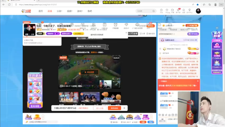Image resolution: width=225 pixels, height=127 pixels.
Task: Close the 下播后 interaction prompt bar
Action: 124,108
